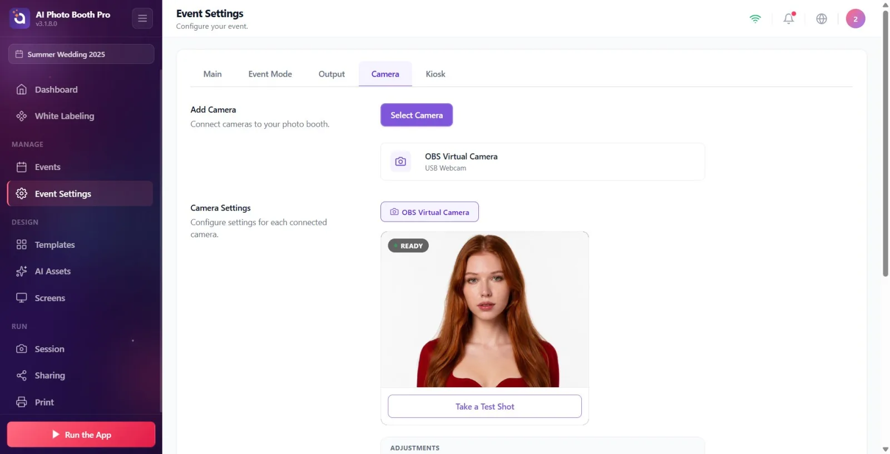Click the globe language icon

click(822, 18)
